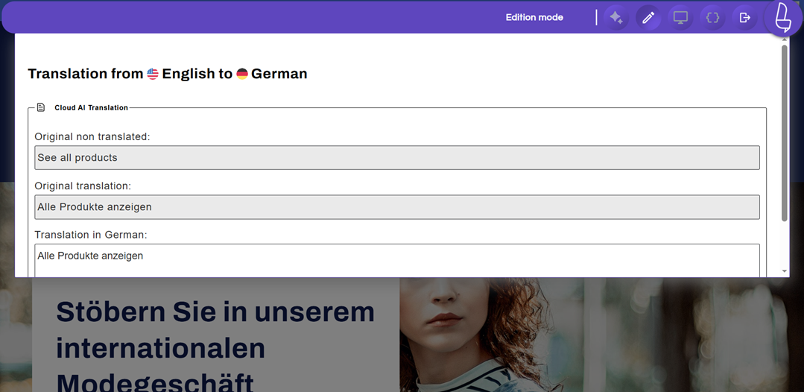804x392 pixels.
Task: Click the Linguise logo badge
Action: [783, 17]
